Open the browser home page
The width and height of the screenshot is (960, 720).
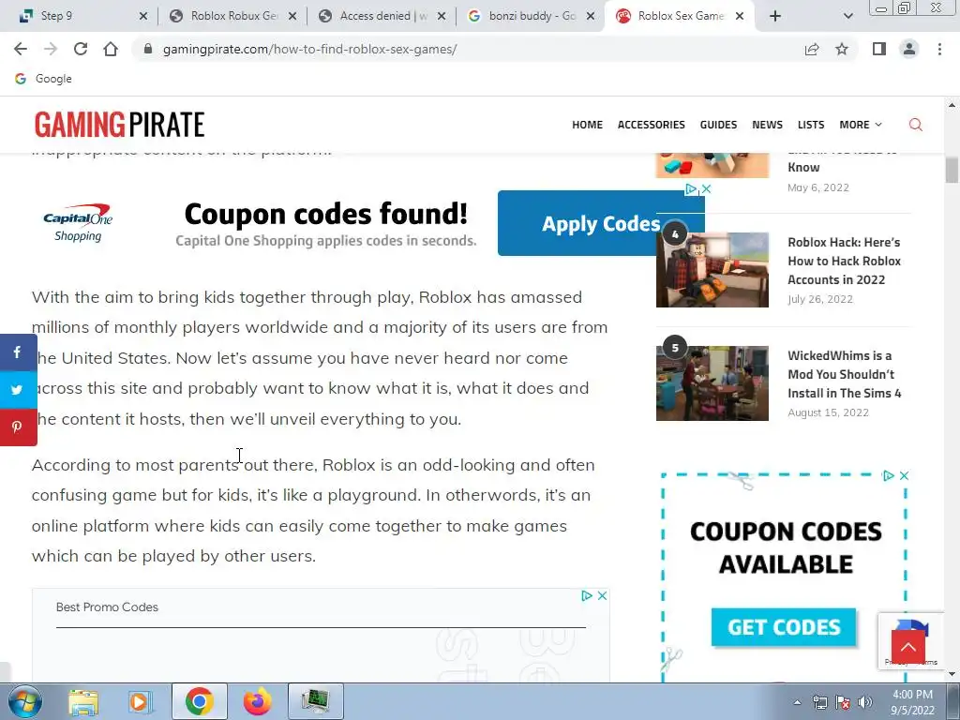[111, 49]
